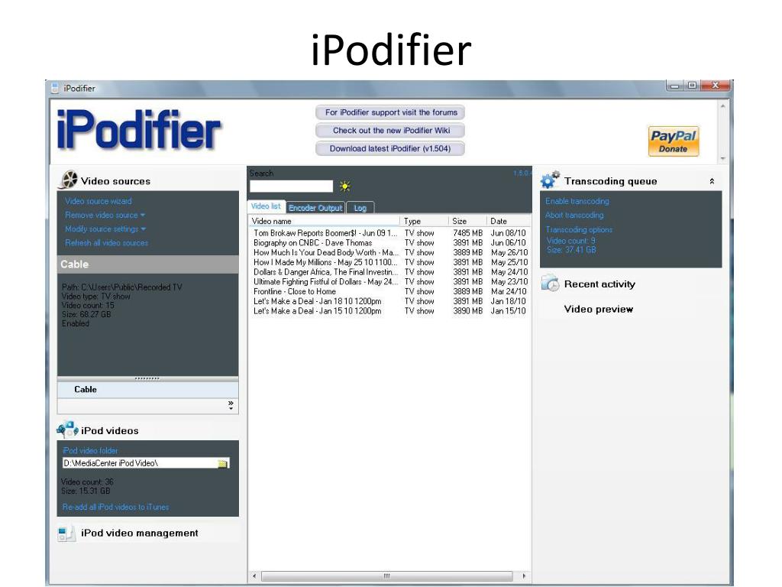Screen dimensions: 782x587
Task: Click the header banner scroll down arrow
Action: point(722,158)
